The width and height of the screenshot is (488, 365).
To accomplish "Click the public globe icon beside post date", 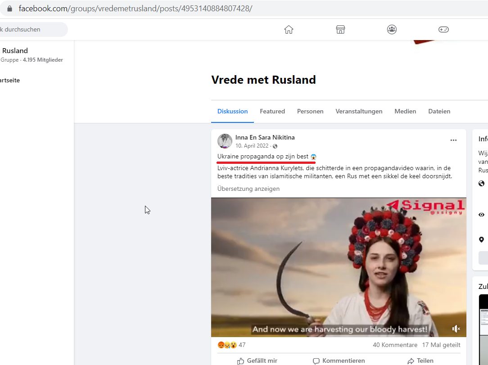I will pos(275,146).
